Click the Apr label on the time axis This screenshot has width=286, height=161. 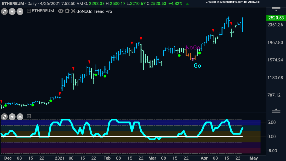click(x=204, y=158)
